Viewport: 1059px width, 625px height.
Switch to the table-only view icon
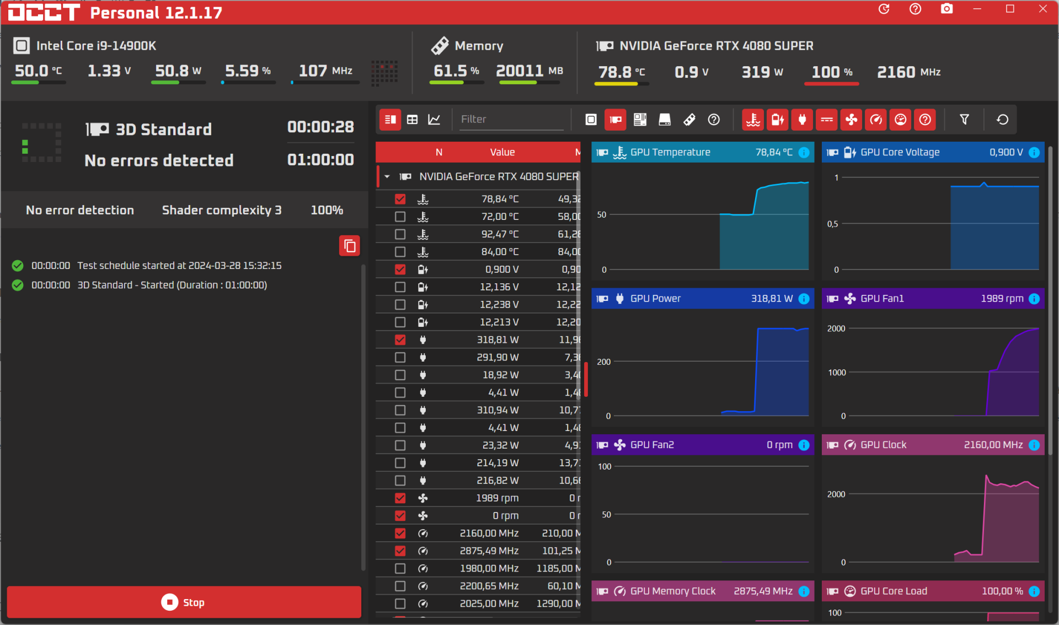click(x=412, y=120)
